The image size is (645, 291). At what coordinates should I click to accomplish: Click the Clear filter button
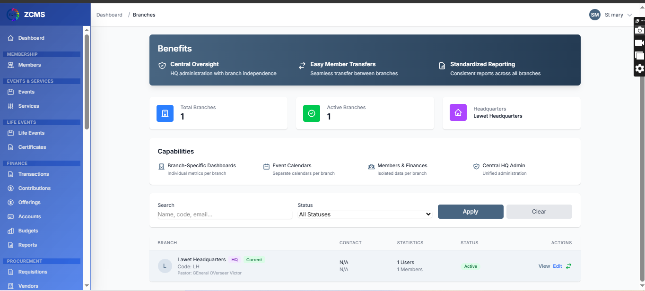click(539, 212)
